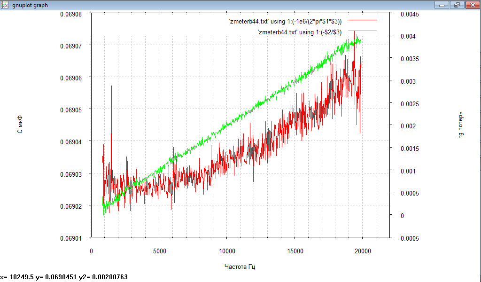Click the red legend entry with -1e6/(2*pi*$1*$3)

point(285,22)
